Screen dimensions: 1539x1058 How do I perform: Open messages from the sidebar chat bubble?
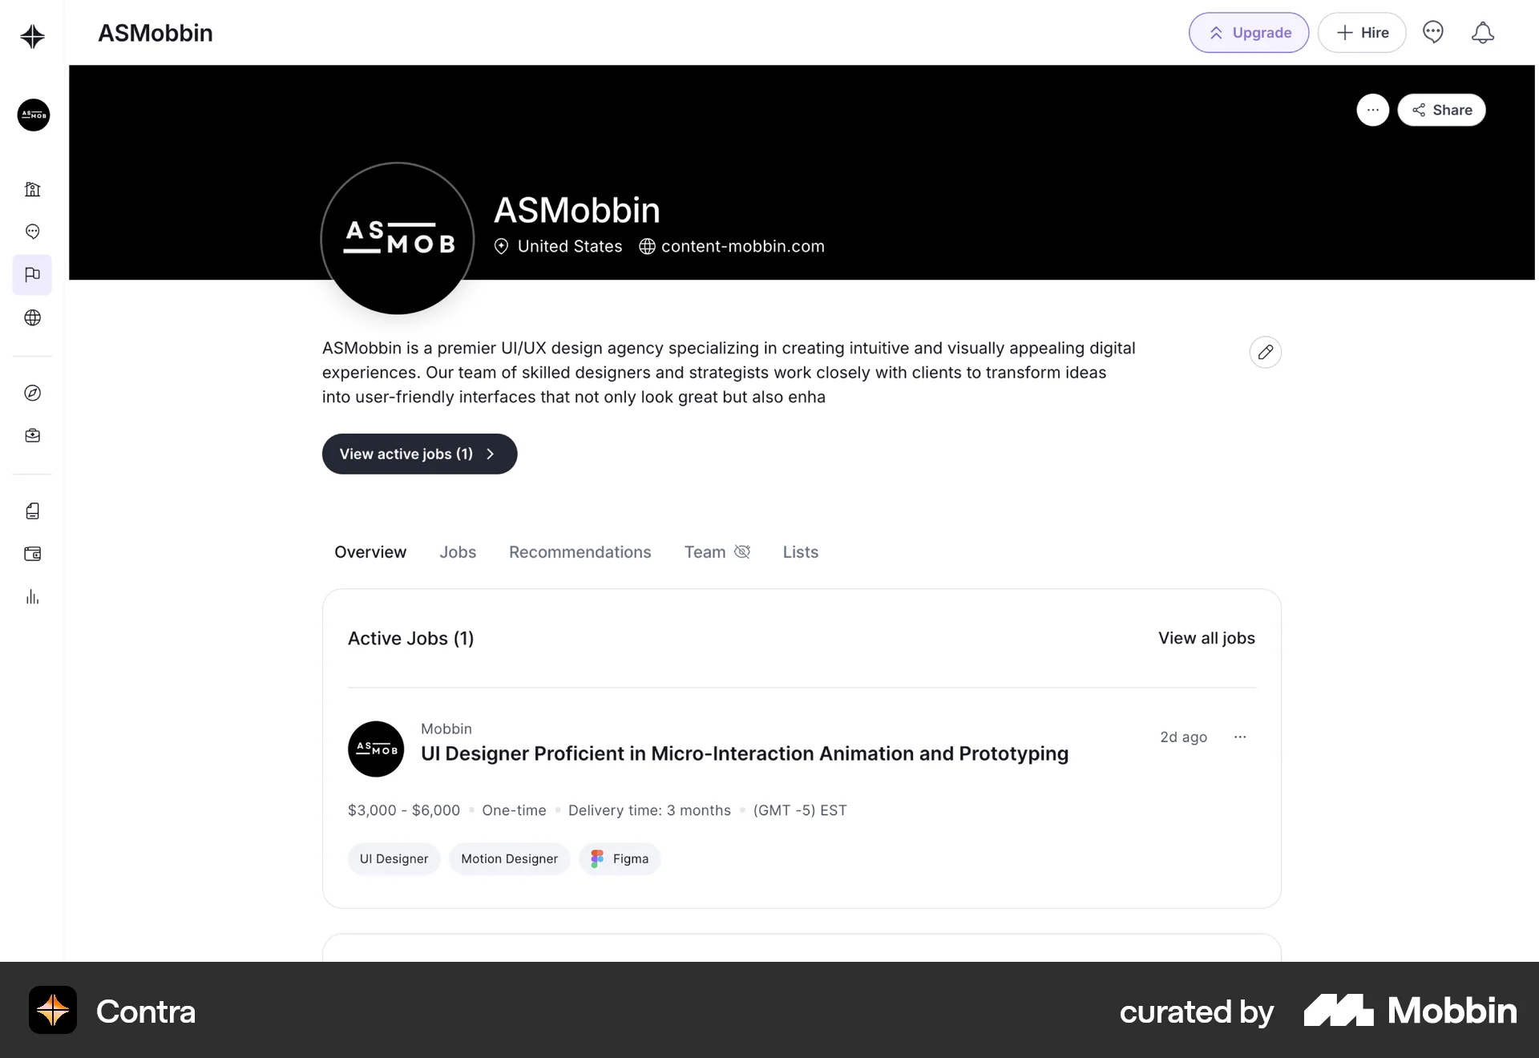[32, 232]
